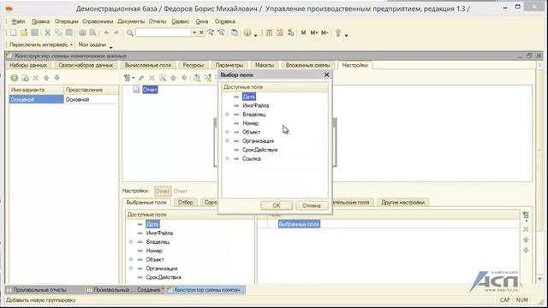
Task: Switch to the Параметры tab
Action: 229,65
